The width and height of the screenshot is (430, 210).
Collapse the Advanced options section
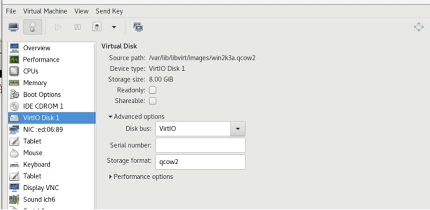[136, 117]
